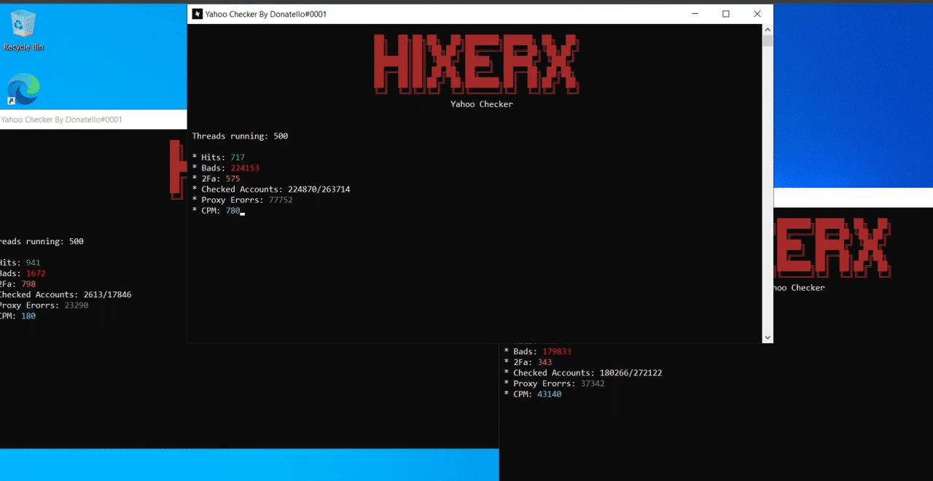The image size is (933, 481).
Task: Minimize the front Yahoo Checker window
Action: click(x=694, y=14)
